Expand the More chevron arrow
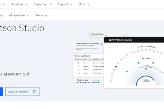The height and width of the screenshot is (109, 164). click(x=88, y=4)
